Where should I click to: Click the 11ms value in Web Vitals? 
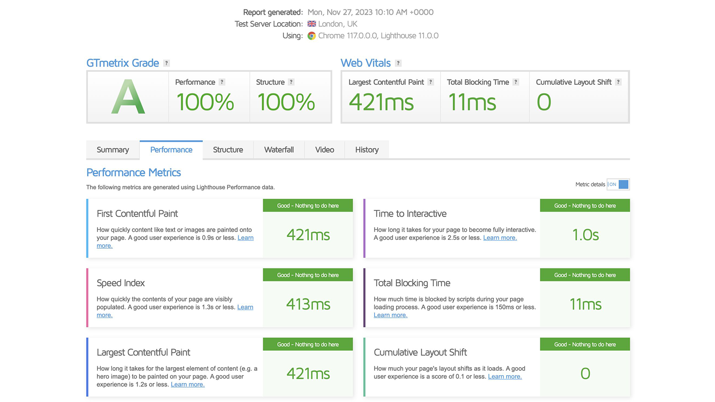click(472, 102)
